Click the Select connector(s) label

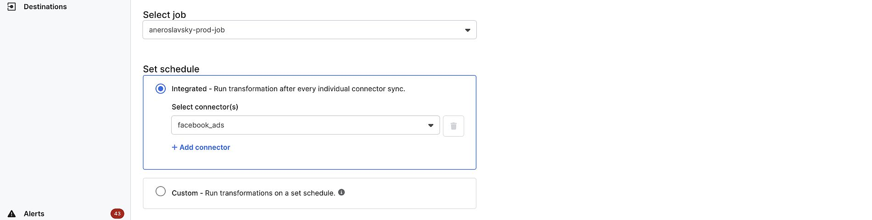click(x=205, y=107)
